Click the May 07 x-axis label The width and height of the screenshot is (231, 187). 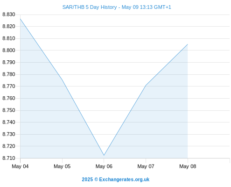pyautogui.click(x=146, y=166)
